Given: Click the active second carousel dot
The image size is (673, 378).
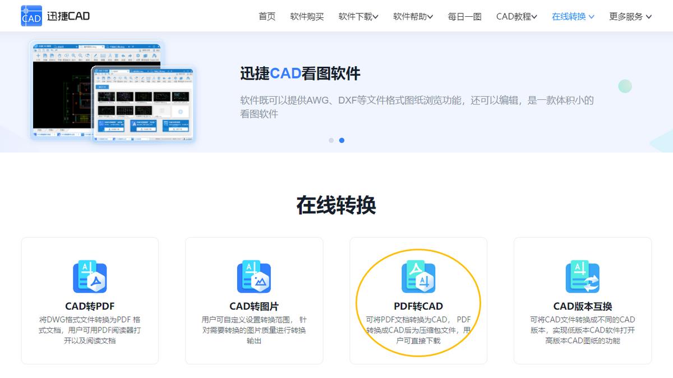Looking at the screenshot, I should tap(343, 140).
